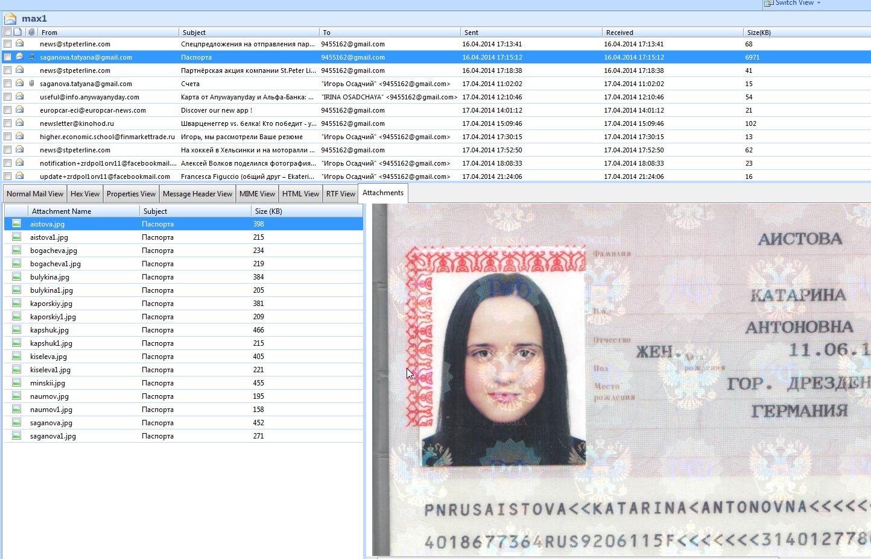Click envelope icon of newsletter@kinohod.ru email
Viewport: 871px width, 559px height.
[19, 123]
